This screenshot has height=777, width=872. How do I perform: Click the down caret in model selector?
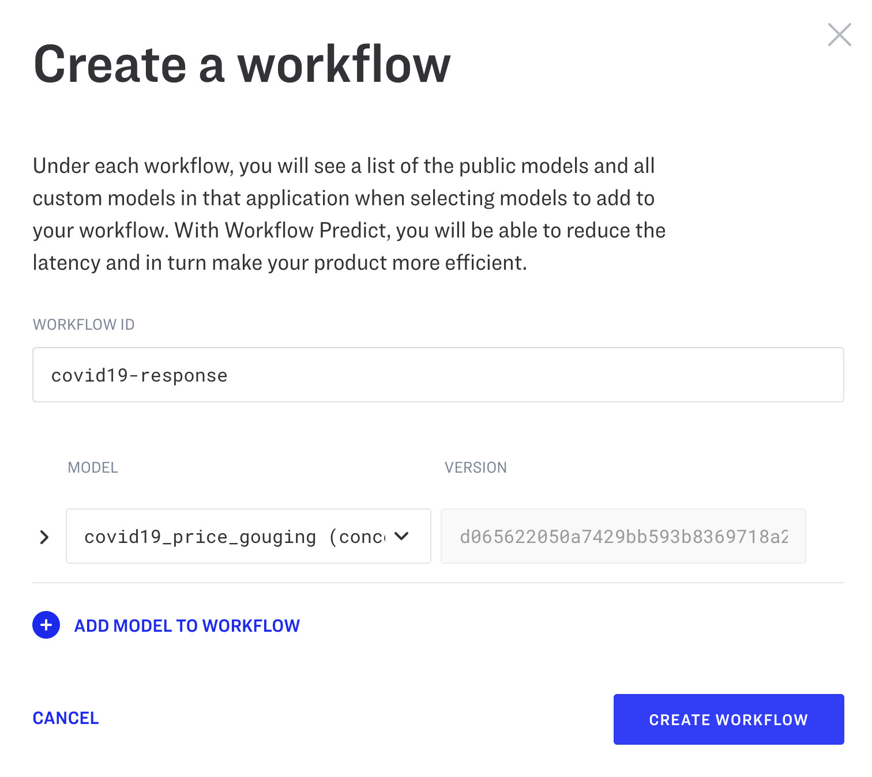coord(402,536)
